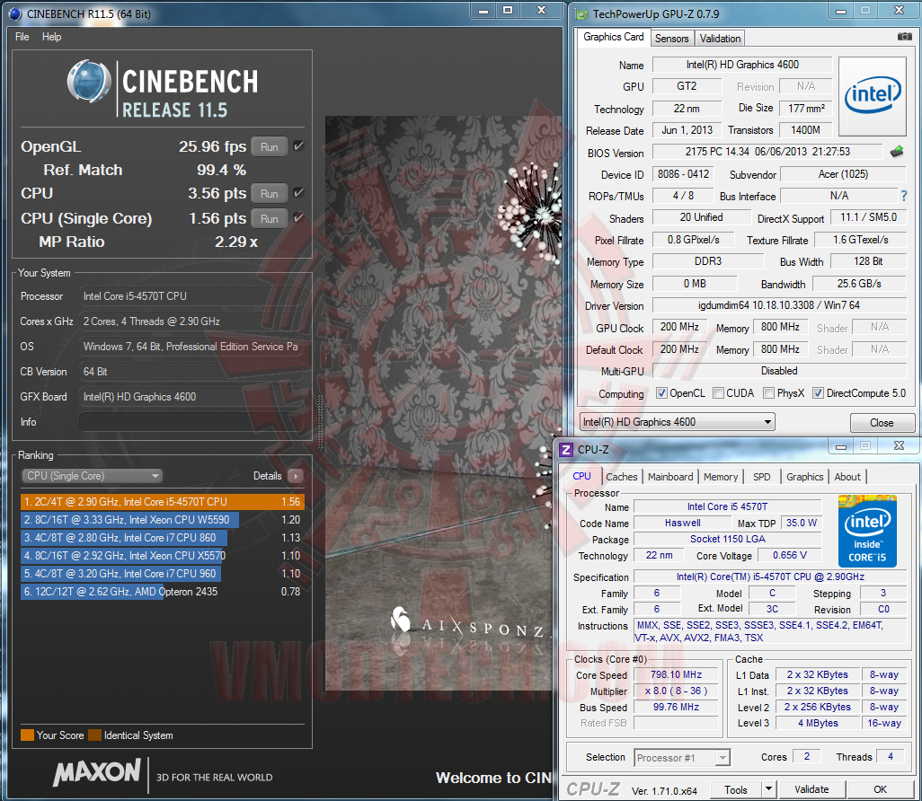Click the GPU-Z BIOS Version field

pyautogui.click(x=767, y=152)
